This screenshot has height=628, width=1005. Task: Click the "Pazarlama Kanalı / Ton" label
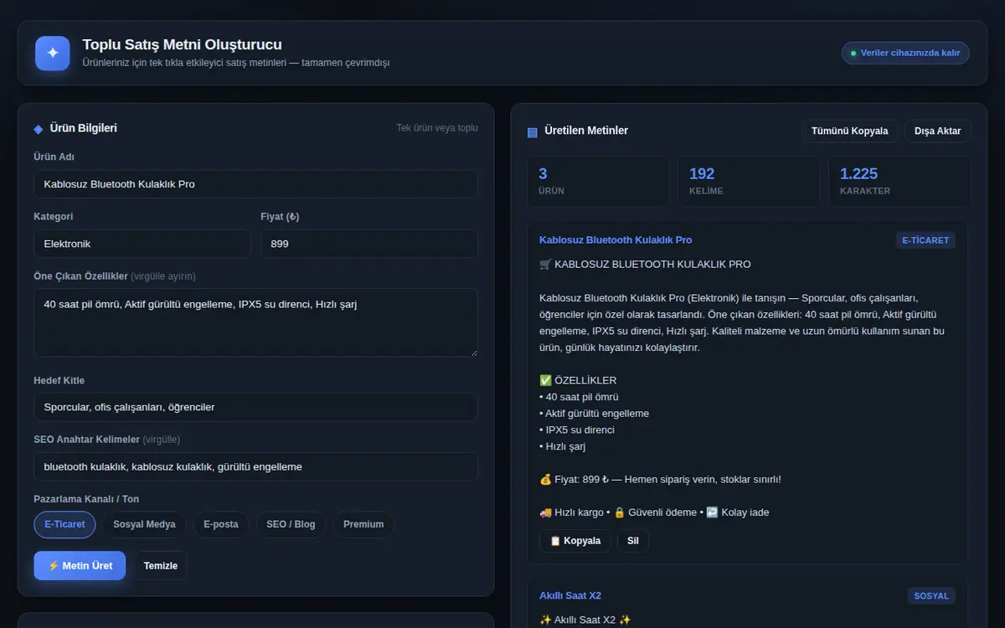coord(86,499)
